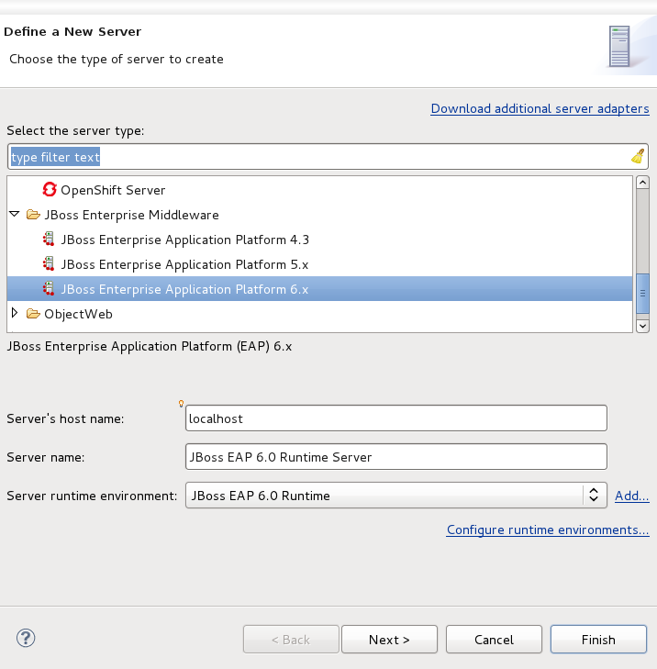This screenshot has width=657, height=669.
Task: Click the JBoss Enterprise Middleware folder icon
Action: (33, 214)
